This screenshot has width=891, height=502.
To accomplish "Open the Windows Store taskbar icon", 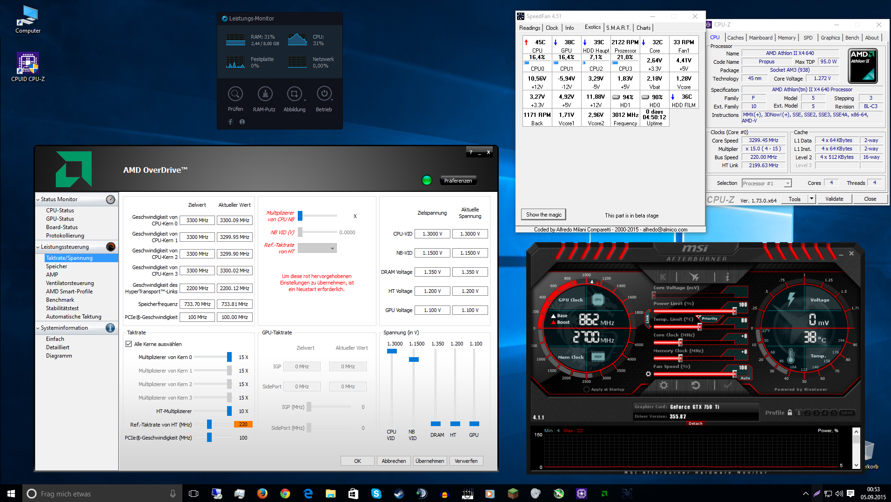I will tap(353, 494).
